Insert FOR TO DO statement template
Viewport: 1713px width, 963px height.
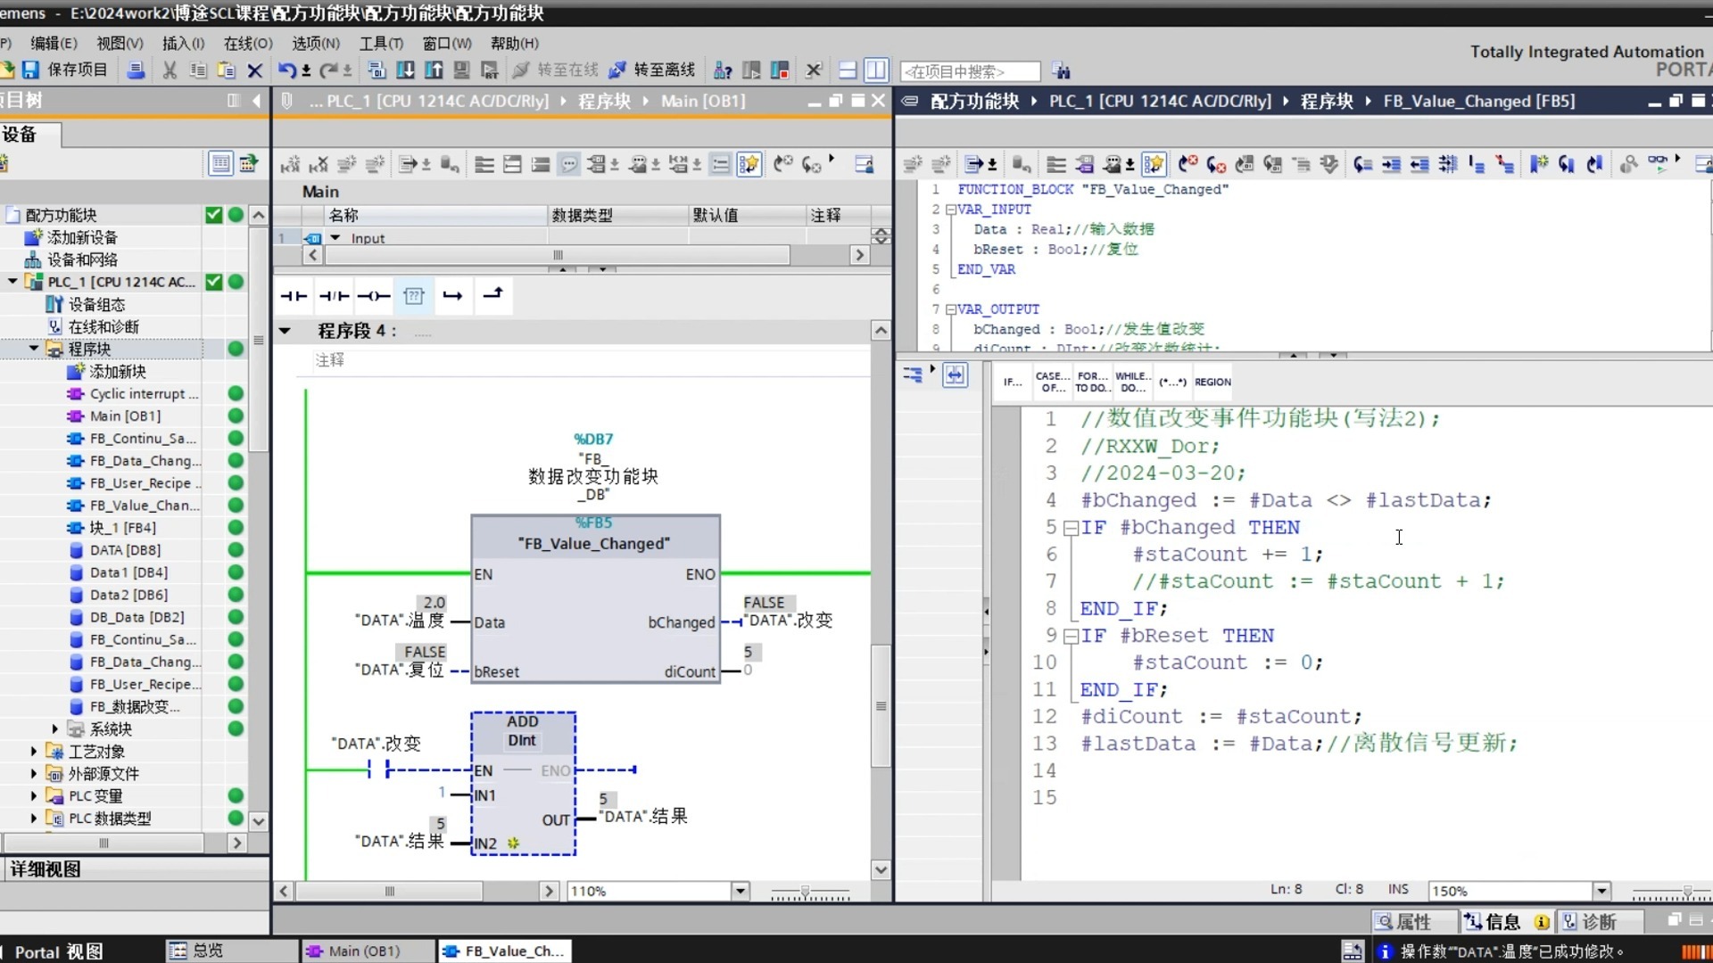1092,382
